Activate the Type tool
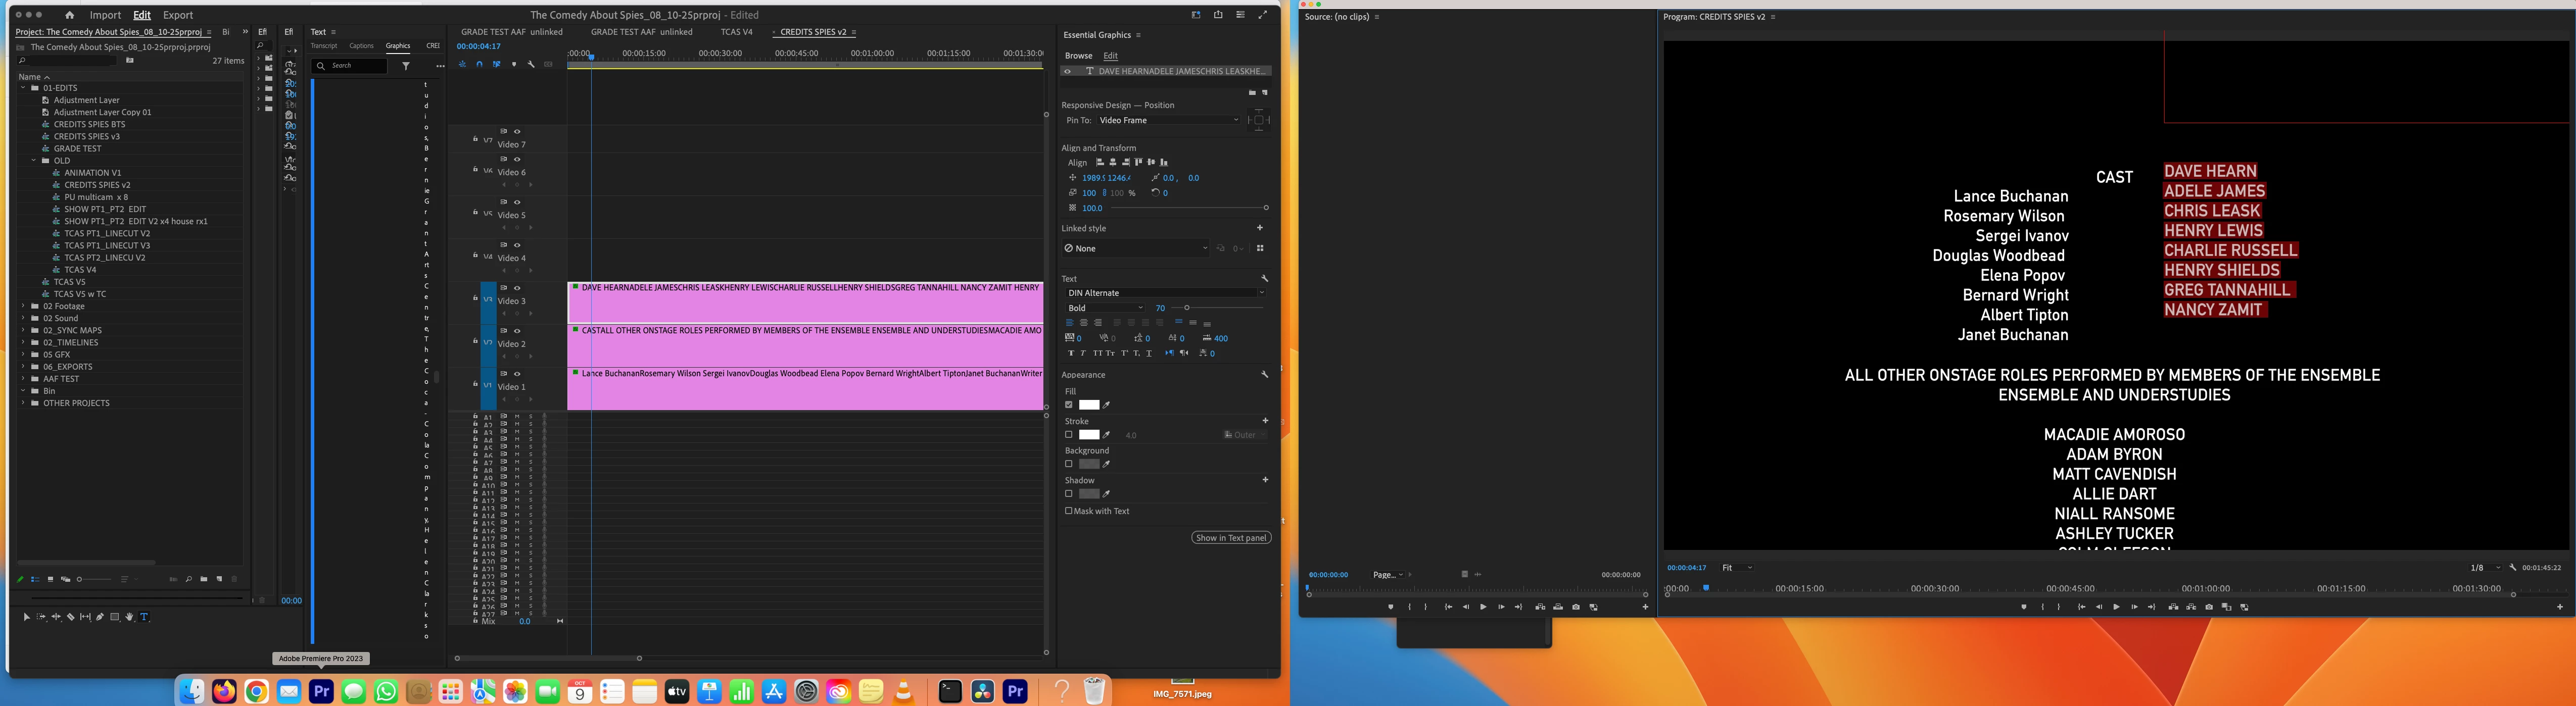This screenshot has width=2576, height=706. click(144, 617)
